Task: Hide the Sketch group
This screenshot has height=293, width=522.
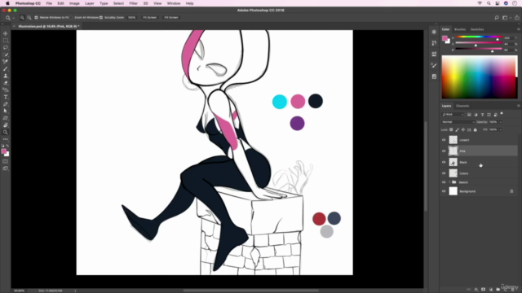Action: (x=444, y=182)
